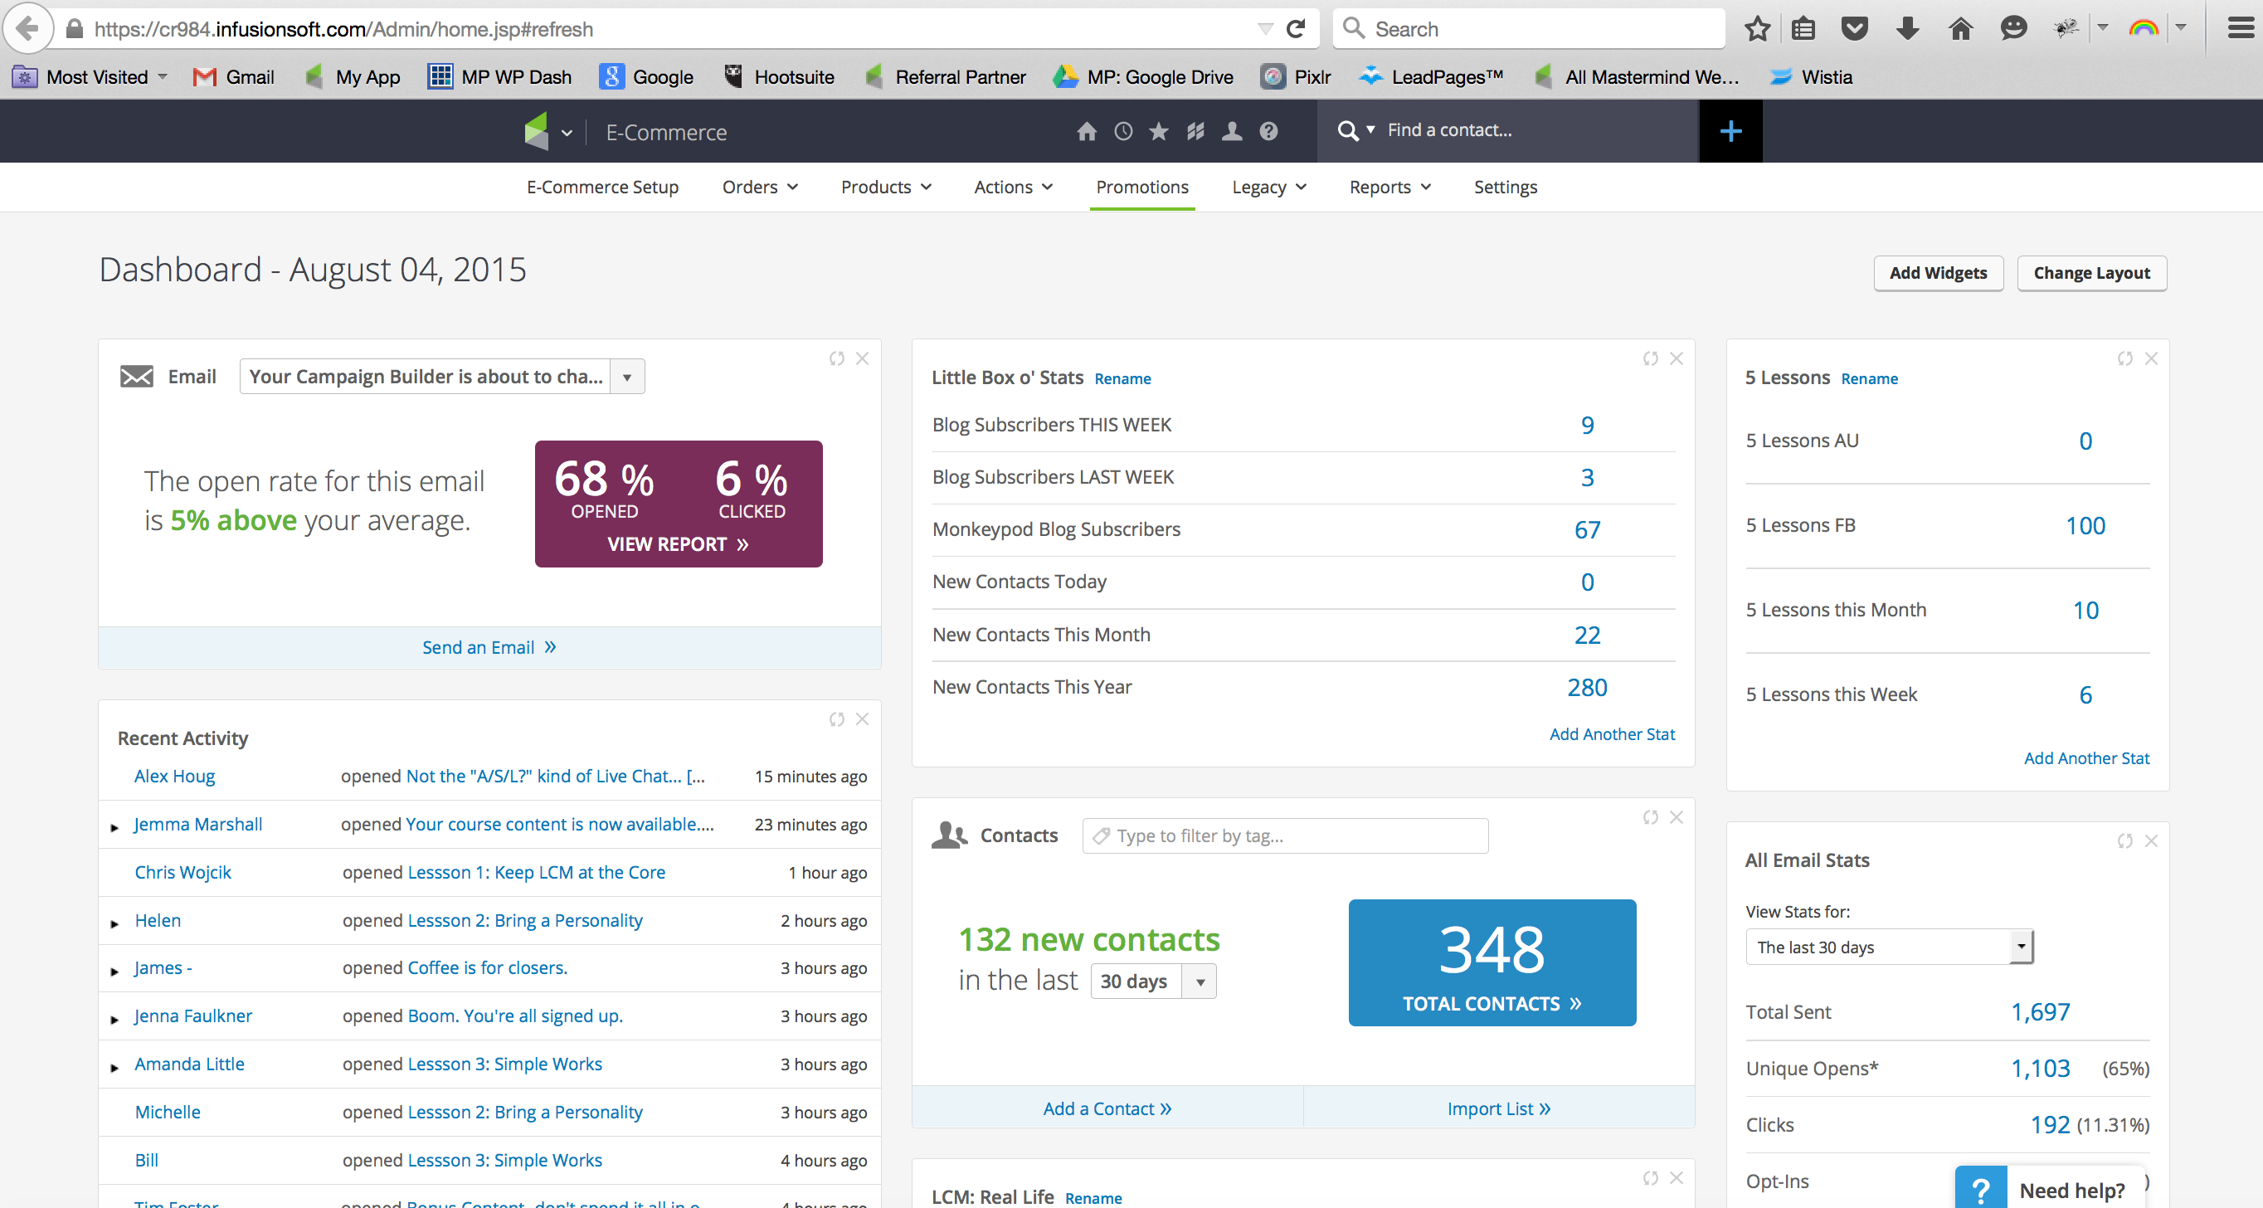Open the Orders menu
This screenshot has width=2263, height=1208.
coord(759,188)
